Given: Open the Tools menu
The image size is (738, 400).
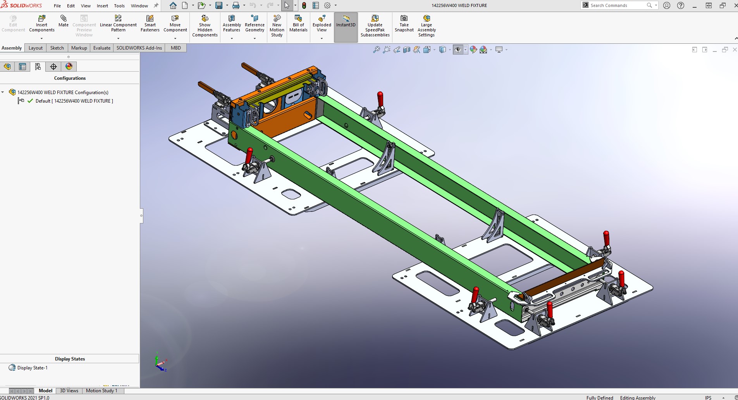Looking at the screenshot, I should click(119, 6).
